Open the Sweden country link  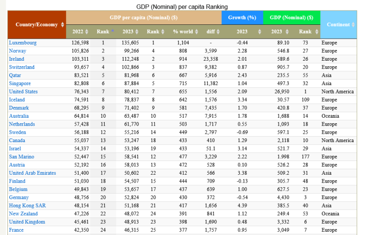pos(18,132)
